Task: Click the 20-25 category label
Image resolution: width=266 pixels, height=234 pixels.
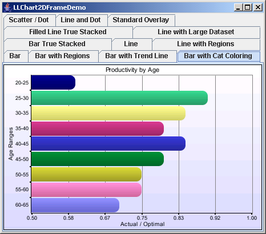Action: pos(22,83)
